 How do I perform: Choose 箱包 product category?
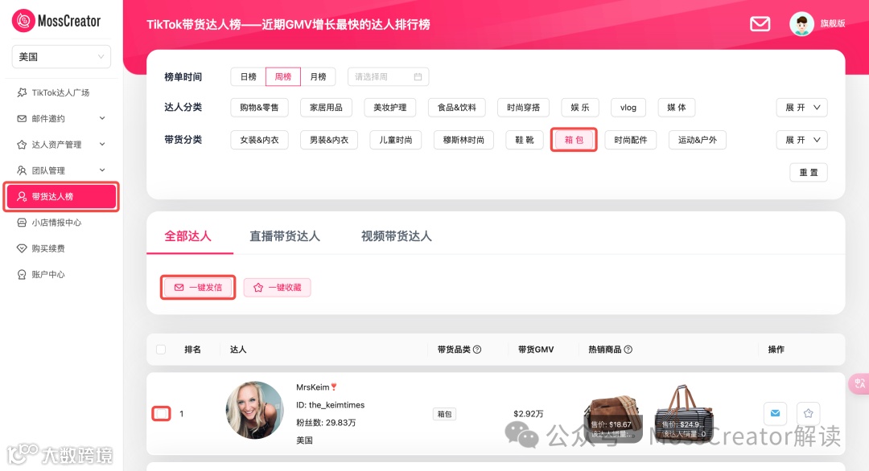point(574,140)
